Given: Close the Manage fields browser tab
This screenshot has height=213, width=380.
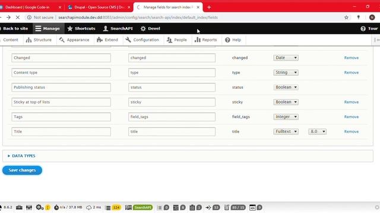Looking at the screenshot, I should [198, 7].
